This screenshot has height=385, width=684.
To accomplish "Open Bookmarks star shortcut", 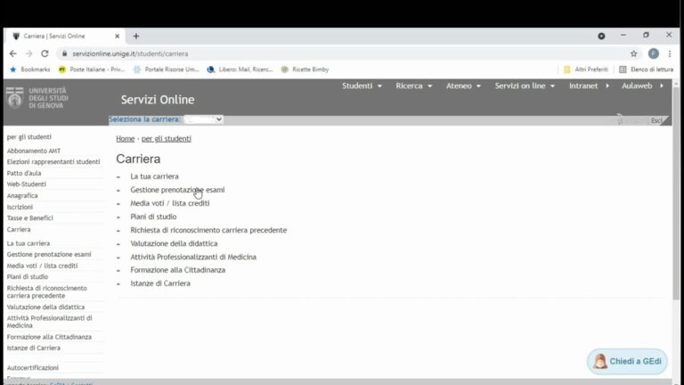I will (29, 70).
